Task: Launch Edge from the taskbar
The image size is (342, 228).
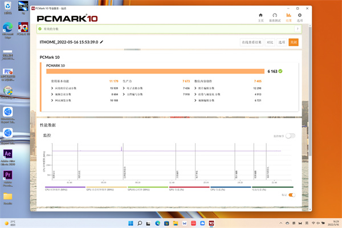Action: (x=157, y=223)
